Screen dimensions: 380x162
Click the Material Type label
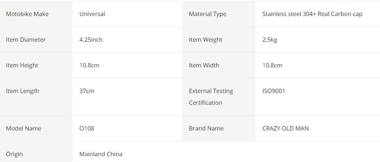point(207,14)
